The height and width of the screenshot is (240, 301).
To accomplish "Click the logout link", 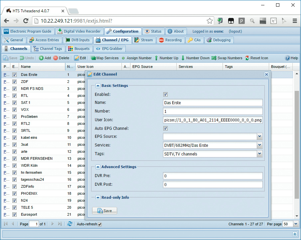I will coord(235,31).
